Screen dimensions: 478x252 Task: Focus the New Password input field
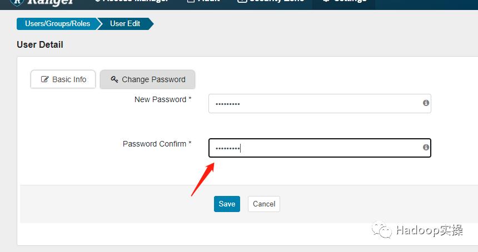coord(314,104)
